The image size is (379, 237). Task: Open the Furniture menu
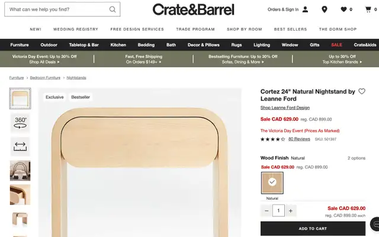point(20,45)
